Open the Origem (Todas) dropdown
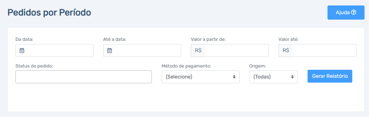The width and height of the screenshot is (369, 117). pos(273,77)
